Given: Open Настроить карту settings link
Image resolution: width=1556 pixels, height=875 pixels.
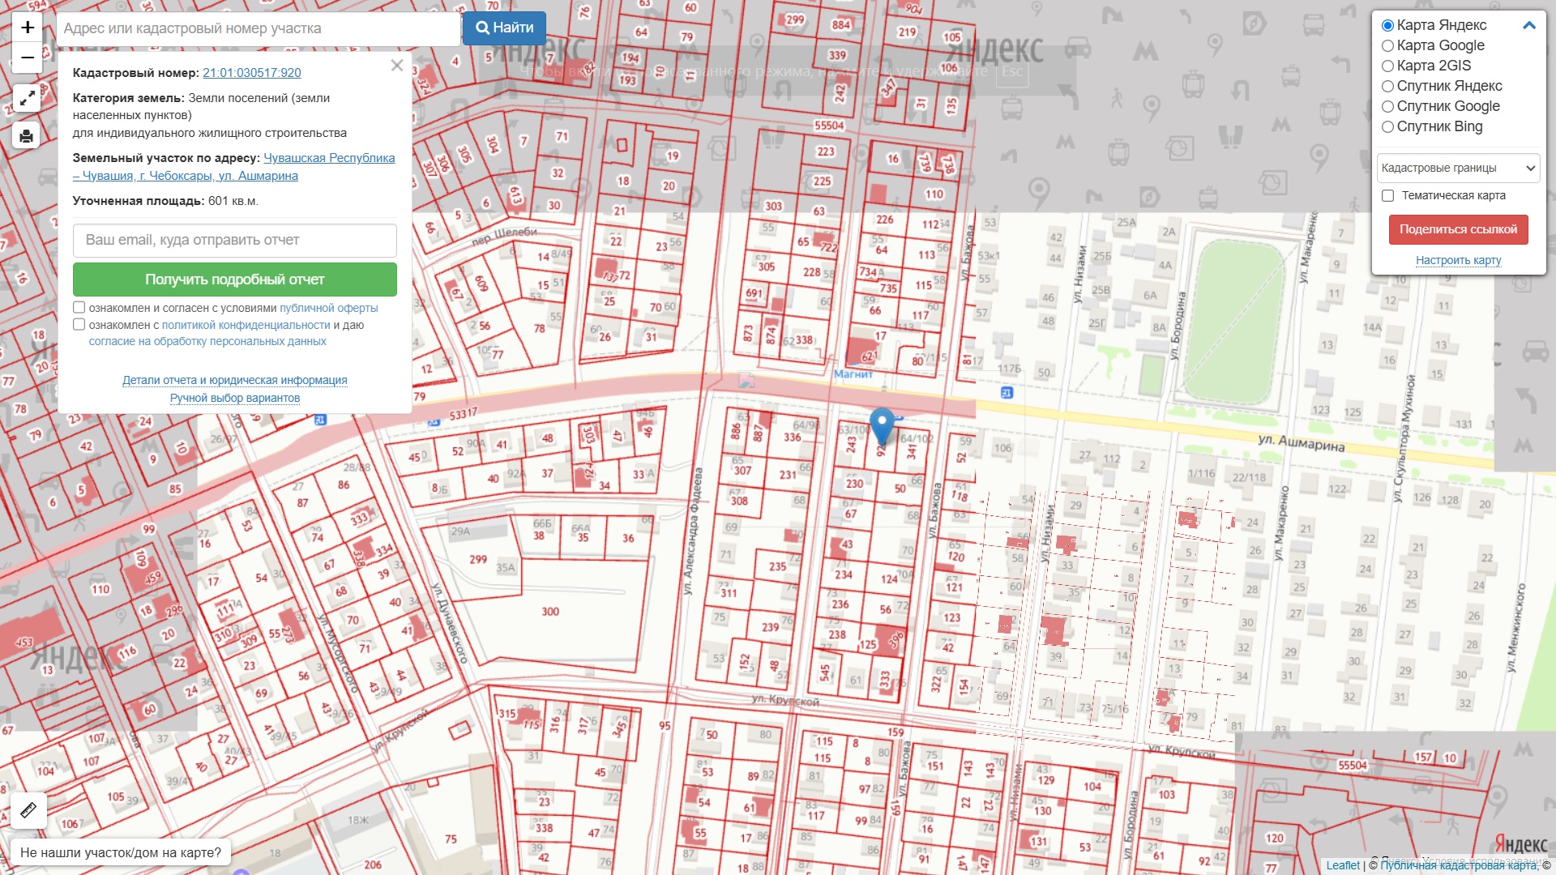Looking at the screenshot, I should [1458, 260].
